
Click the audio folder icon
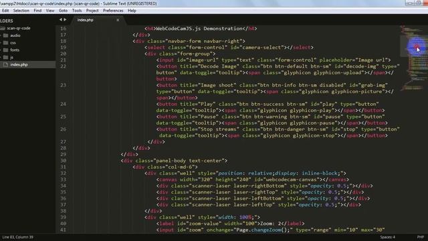tap(6, 35)
